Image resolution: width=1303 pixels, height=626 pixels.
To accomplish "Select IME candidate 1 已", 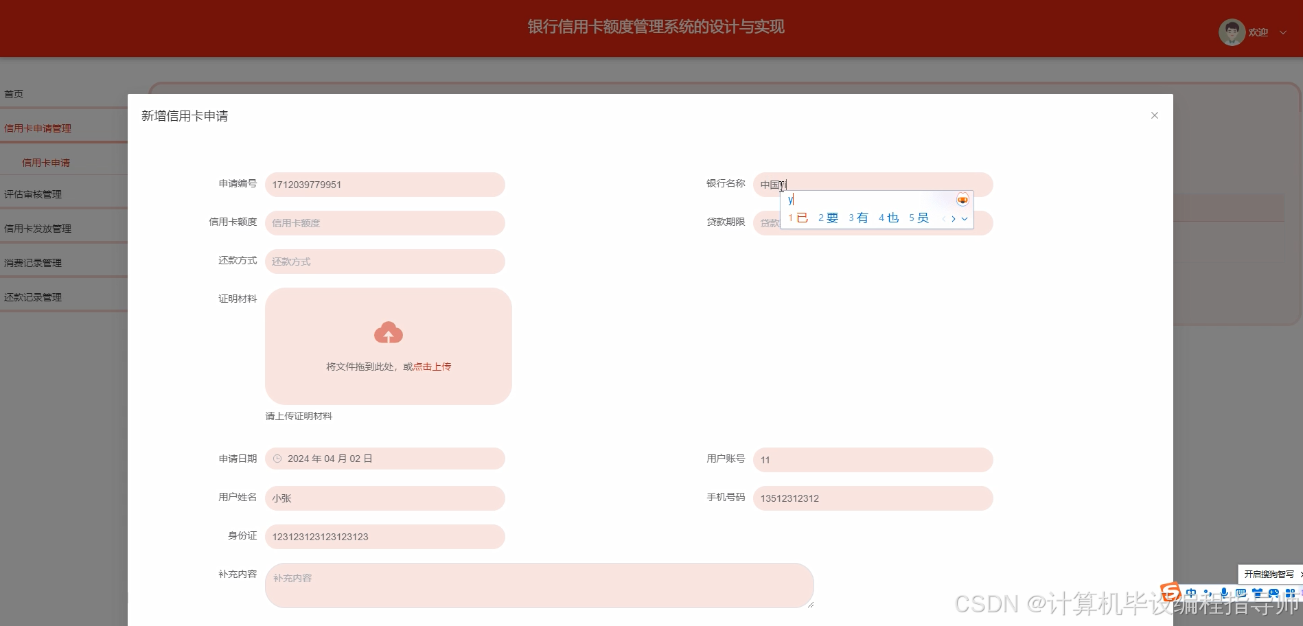I will point(798,218).
